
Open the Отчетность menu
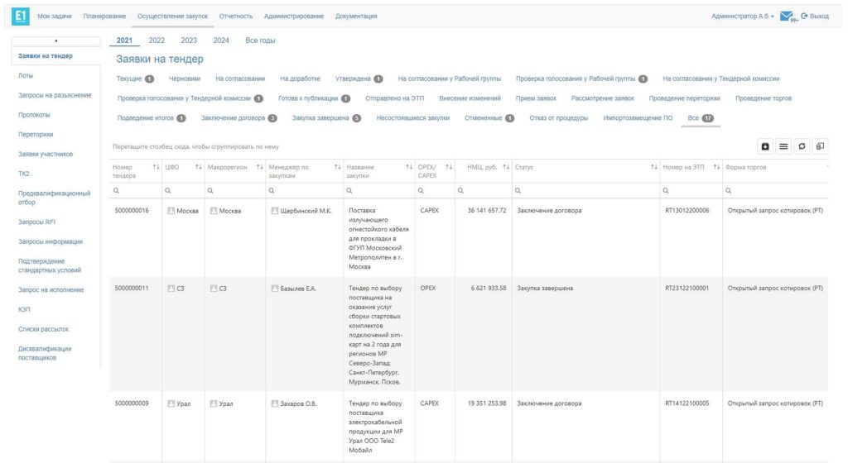click(x=236, y=17)
